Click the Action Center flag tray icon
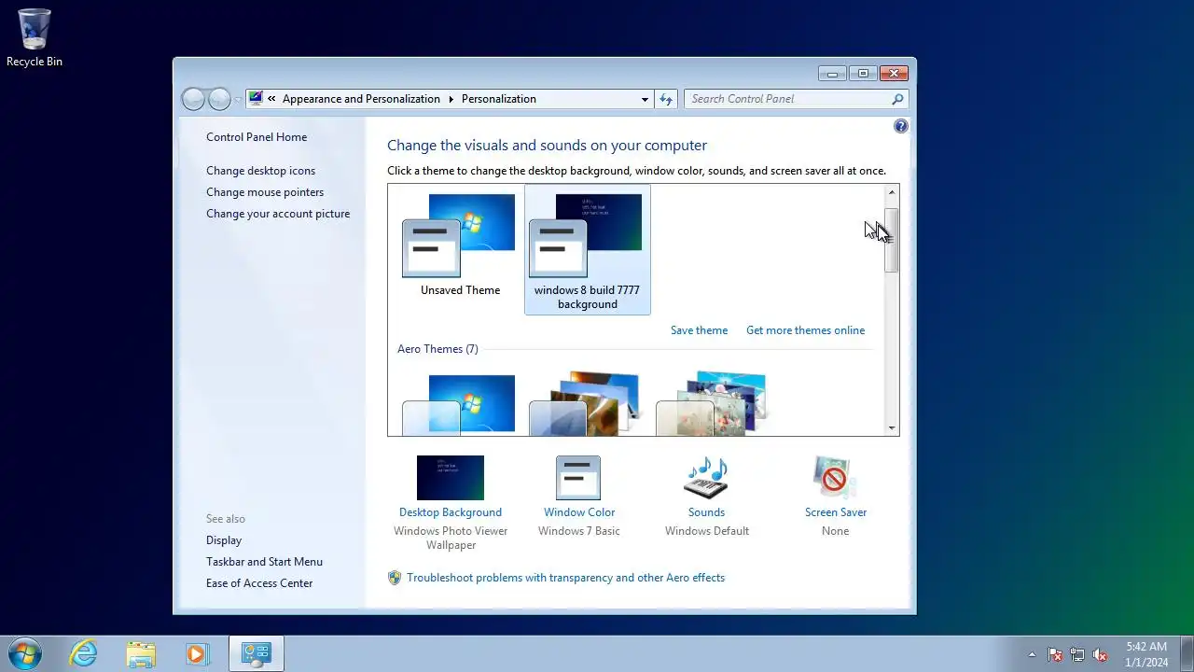 point(1055,654)
